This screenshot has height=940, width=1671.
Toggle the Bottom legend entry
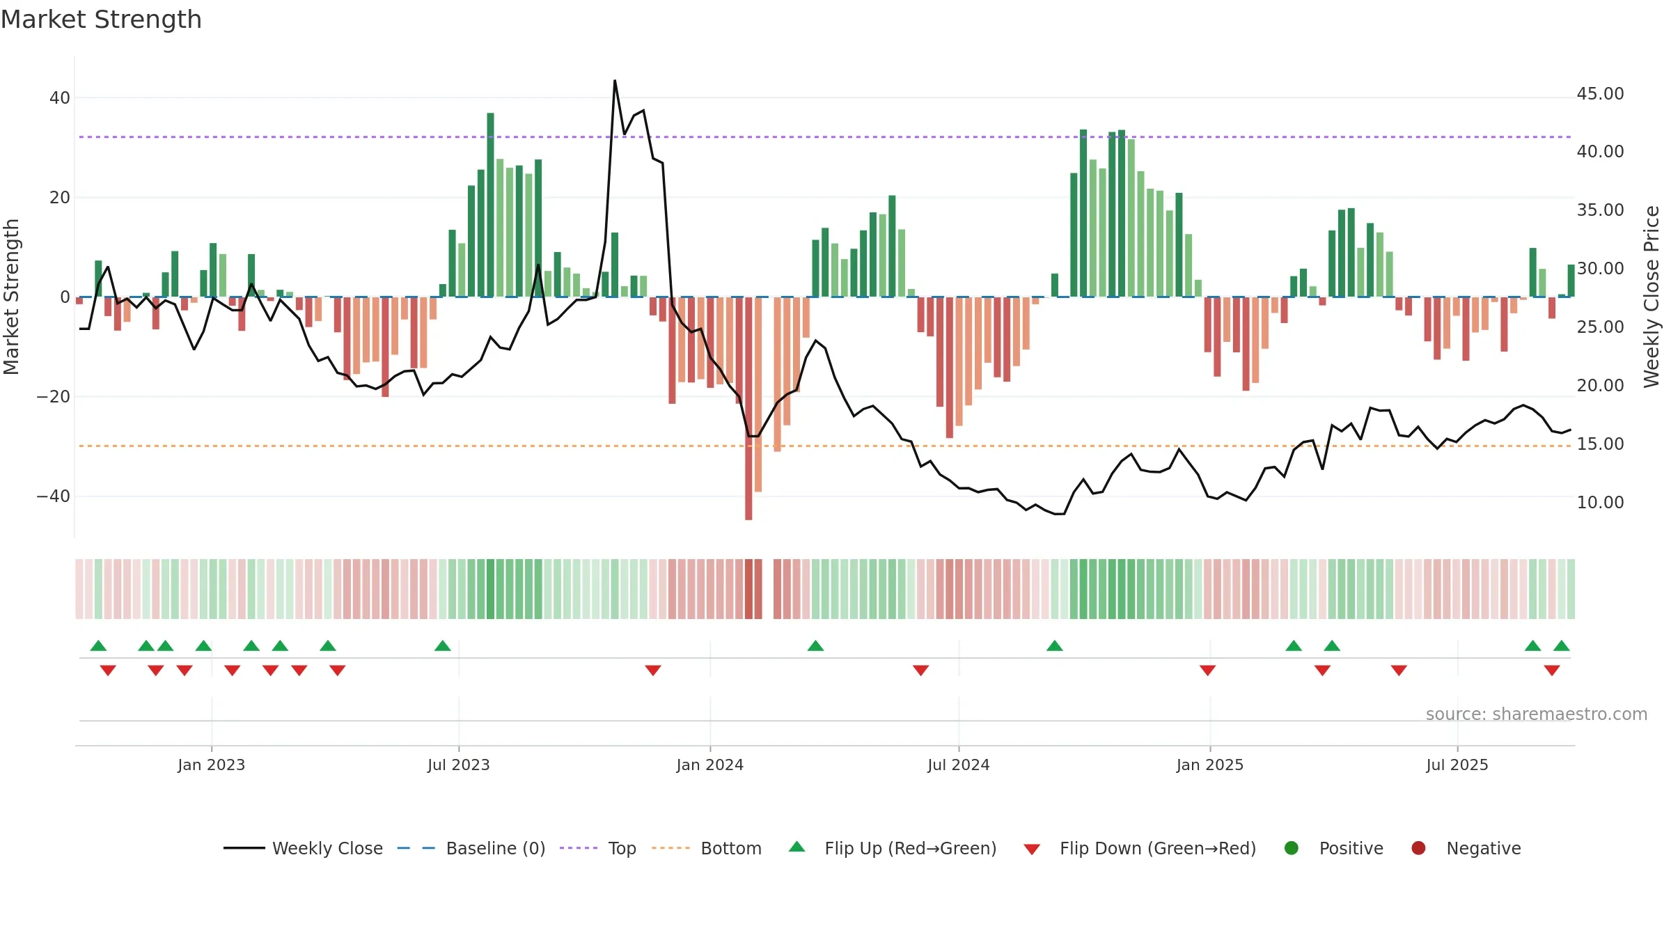707,848
